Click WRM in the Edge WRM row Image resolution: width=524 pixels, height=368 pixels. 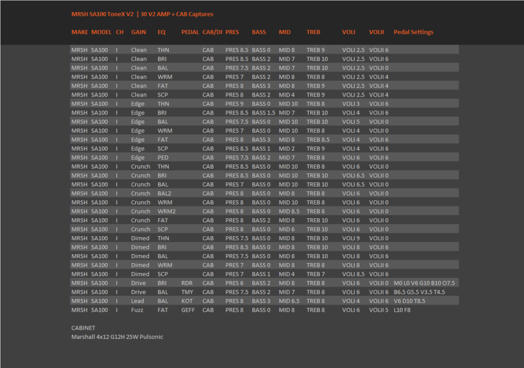tap(165, 131)
